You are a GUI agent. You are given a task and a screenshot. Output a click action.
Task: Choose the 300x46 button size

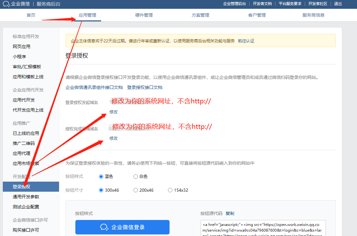point(101,190)
